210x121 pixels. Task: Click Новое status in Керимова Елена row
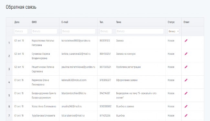point(171,80)
